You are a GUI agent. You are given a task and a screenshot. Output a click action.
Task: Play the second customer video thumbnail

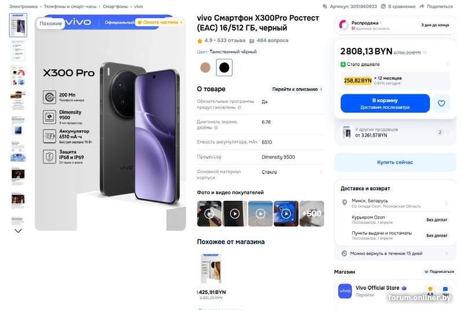coord(235,213)
